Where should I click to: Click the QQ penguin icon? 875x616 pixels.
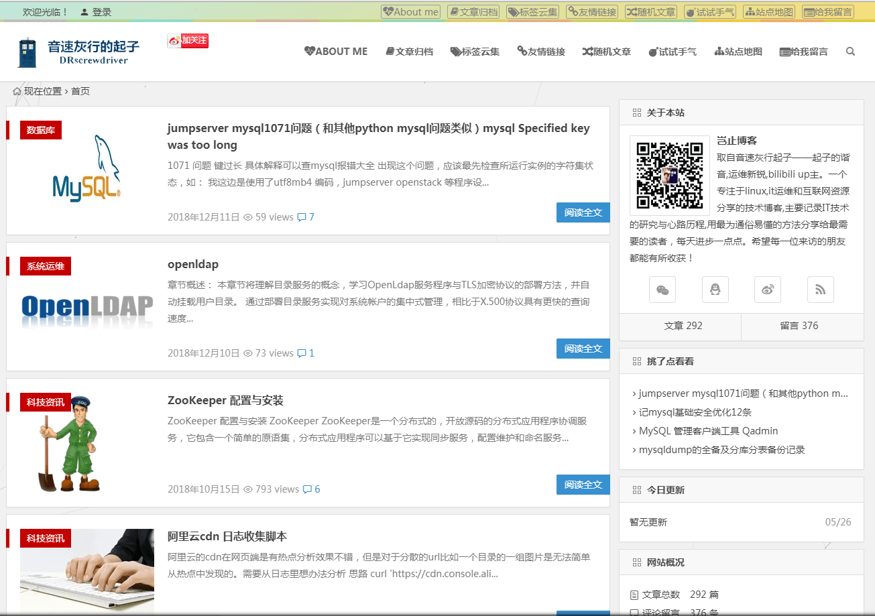click(715, 290)
